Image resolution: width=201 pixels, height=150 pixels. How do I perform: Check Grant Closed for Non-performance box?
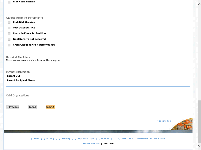[9, 45]
